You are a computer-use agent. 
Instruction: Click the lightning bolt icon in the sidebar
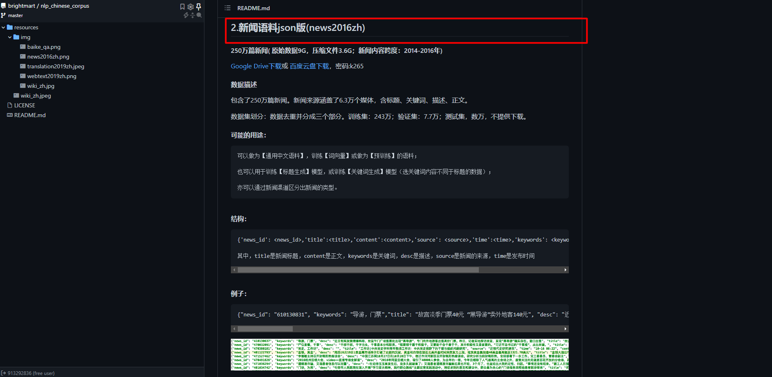(186, 15)
